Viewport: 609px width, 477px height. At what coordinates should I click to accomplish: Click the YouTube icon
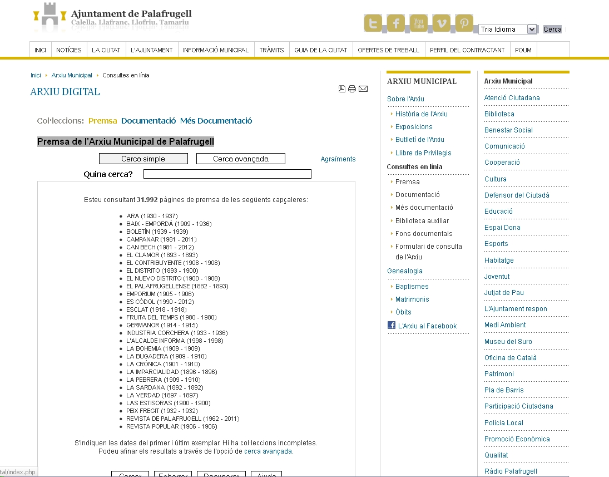click(x=419, y=23)
